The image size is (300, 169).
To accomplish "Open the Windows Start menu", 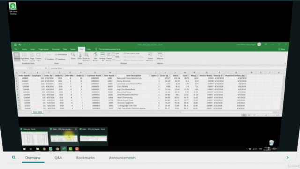I will point(24,149).
